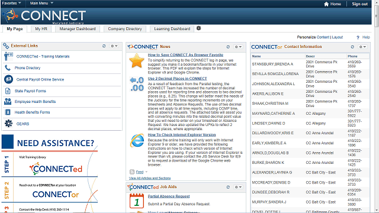Open View All Articles and Sections

pos(150,178)
